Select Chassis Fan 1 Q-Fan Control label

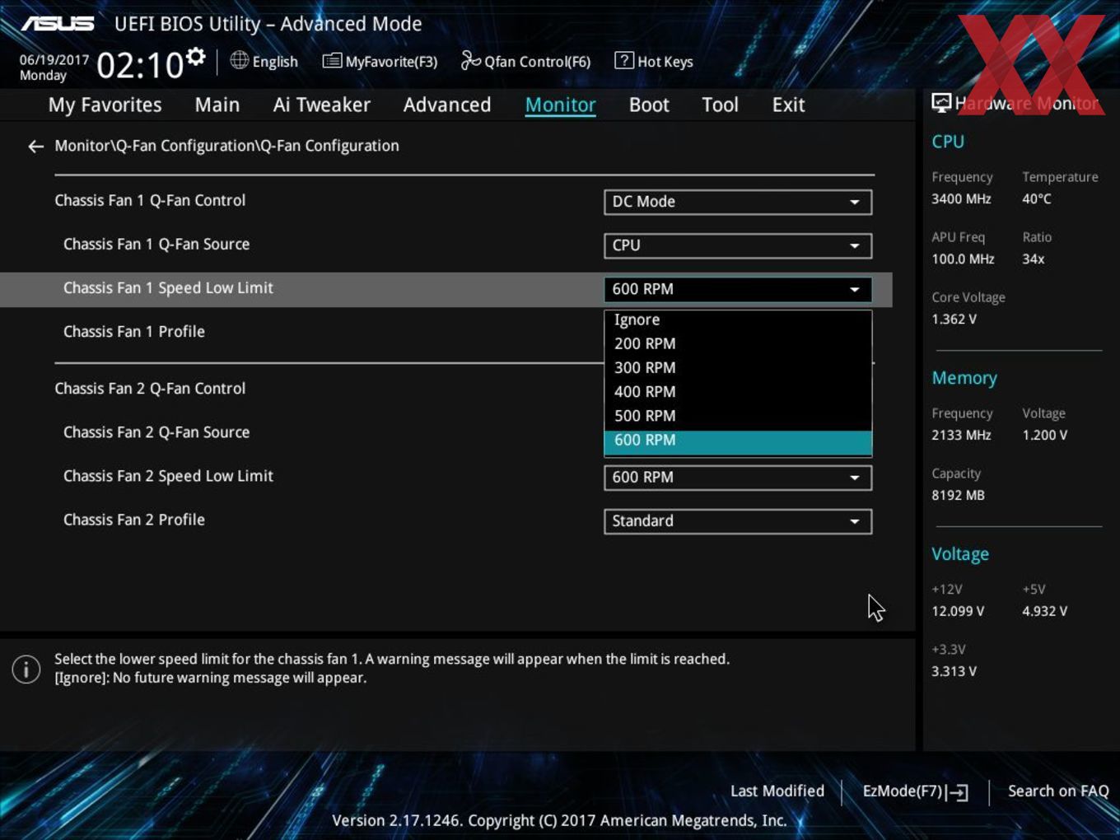[150, 200]
